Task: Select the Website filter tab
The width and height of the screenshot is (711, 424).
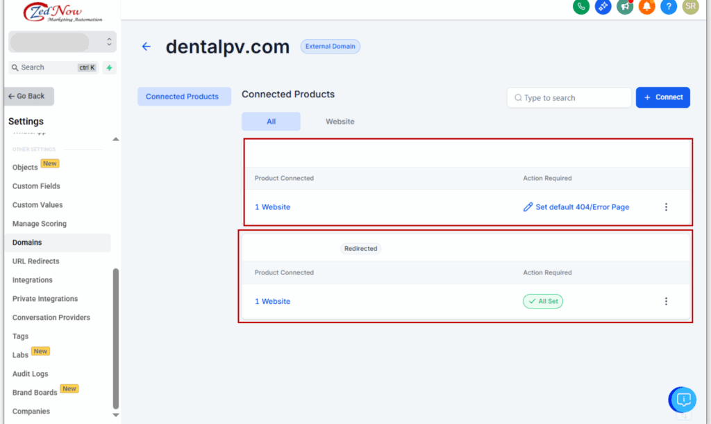Action: (x=340, y=121)
